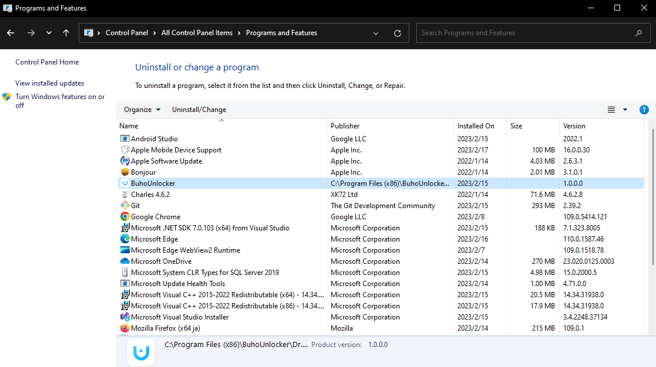Click the refresh address bar button
Image resolution: width=656 pixels, height=367 pixels.
tap(398, 33)
